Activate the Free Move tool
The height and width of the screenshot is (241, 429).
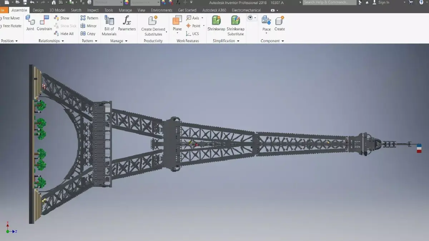(x=10, y=18)
